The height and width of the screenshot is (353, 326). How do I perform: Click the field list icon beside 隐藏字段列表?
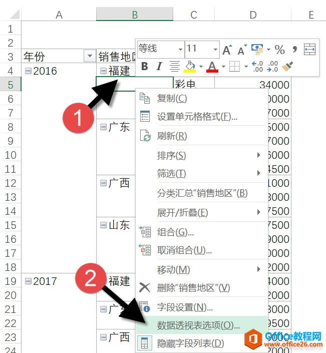point(144,343)
